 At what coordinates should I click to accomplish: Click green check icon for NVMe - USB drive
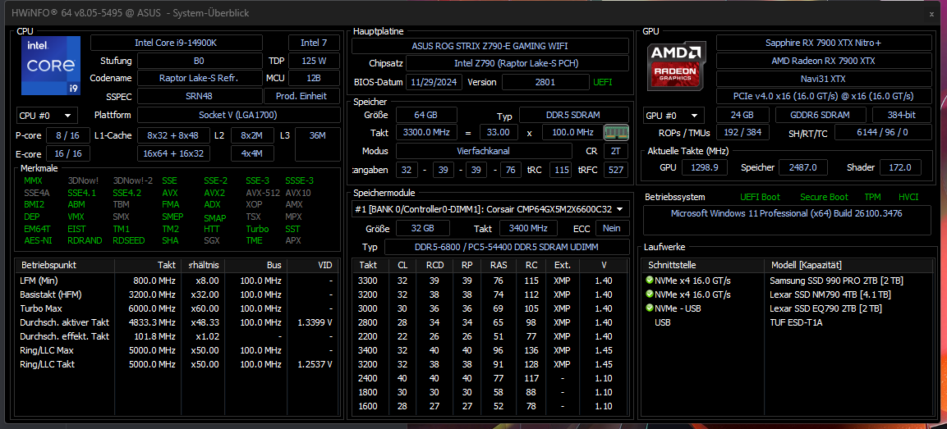tap(649, 308)
